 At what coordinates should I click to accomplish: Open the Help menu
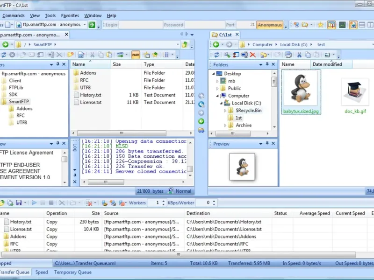click(x=111, y=16)
